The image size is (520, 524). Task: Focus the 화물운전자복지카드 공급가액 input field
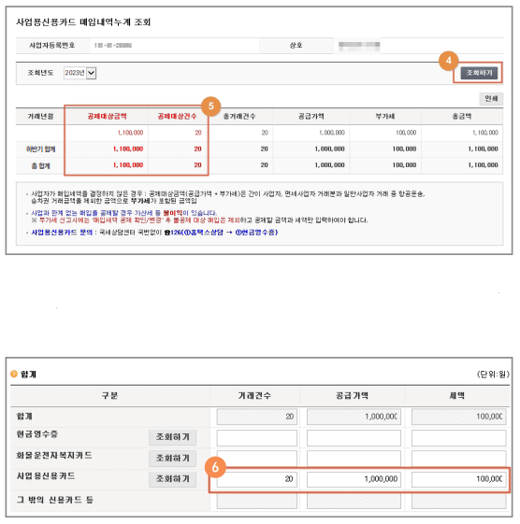354,459
